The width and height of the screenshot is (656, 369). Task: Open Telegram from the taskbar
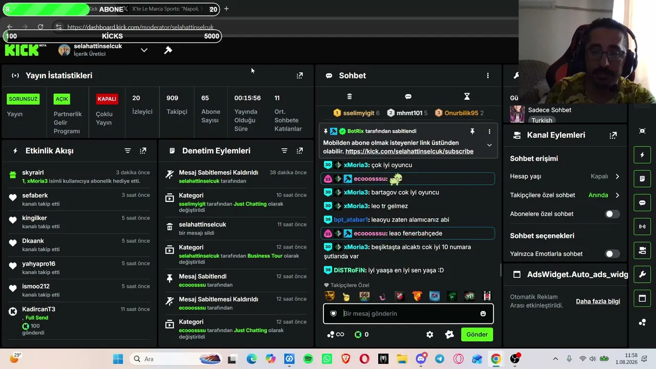pyautogui.click(x=440, y=359)
